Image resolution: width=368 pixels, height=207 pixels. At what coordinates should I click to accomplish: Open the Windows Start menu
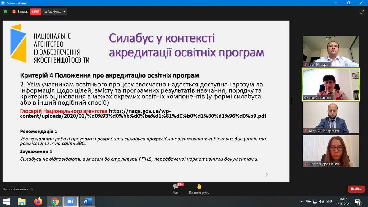(x=6, y=201)
